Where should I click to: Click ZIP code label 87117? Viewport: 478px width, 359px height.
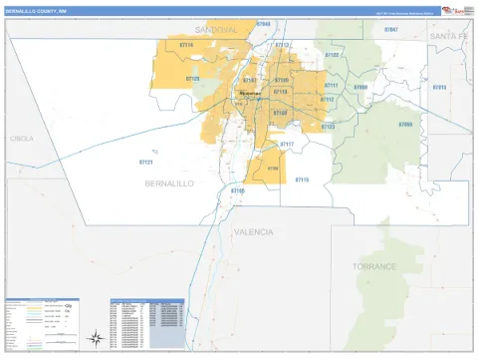point(287,145)
